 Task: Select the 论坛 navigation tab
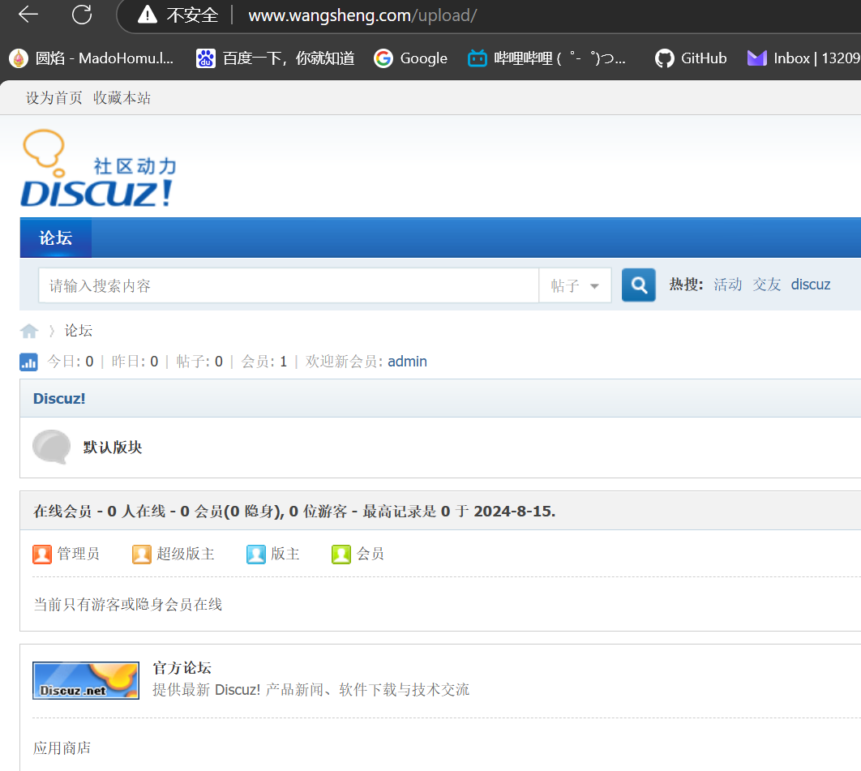click(55, 238)
